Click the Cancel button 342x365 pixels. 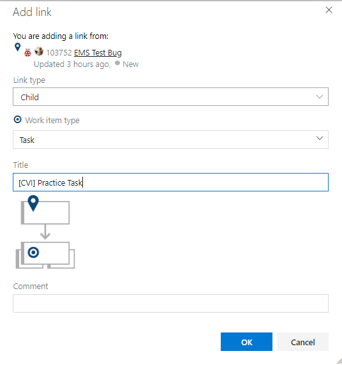(x=302, y=342)
